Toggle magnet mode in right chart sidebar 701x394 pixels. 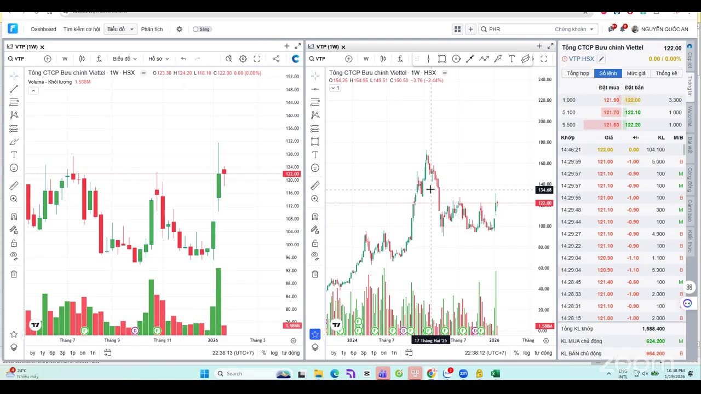[315, 217]
